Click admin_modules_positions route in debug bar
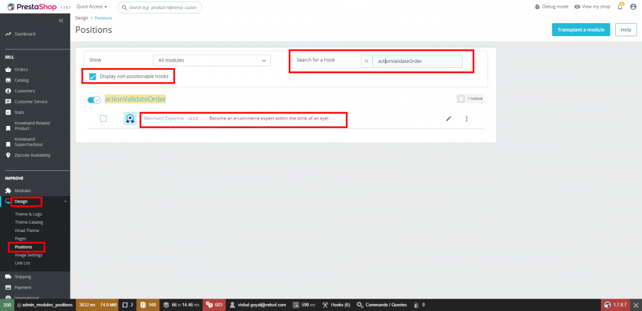This screenshot has height=311, width=642. (x=45, y=305)
